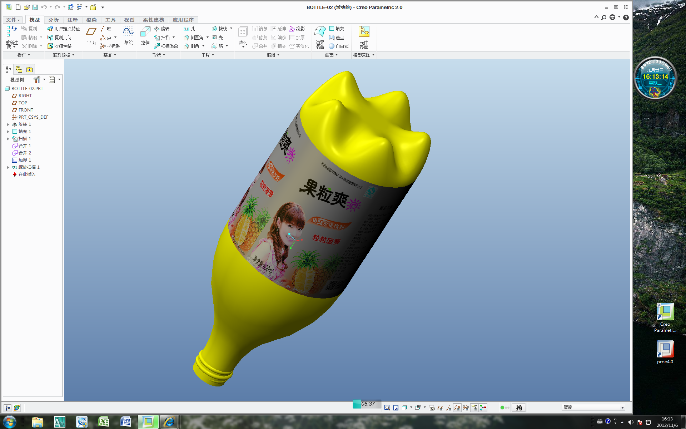Open the 文件 menu

click(13, 20)
